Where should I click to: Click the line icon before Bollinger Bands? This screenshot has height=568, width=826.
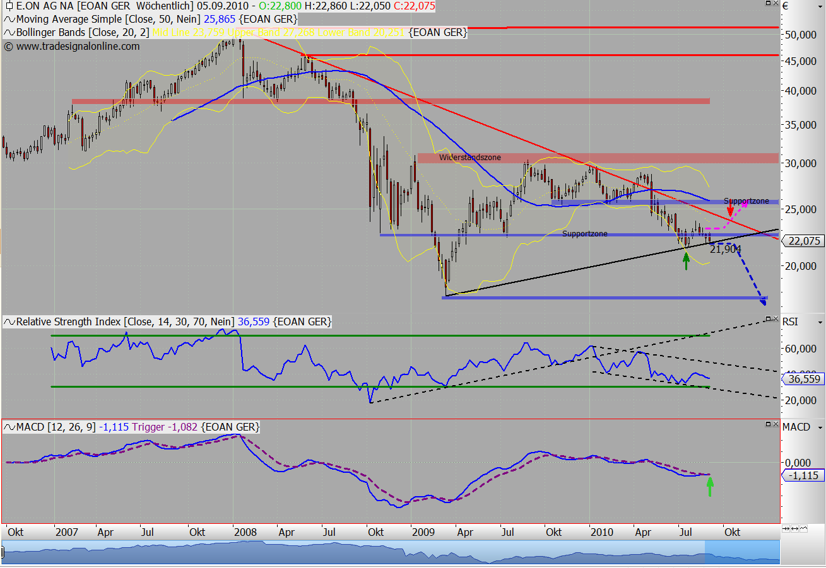click(x=9, y=32)
